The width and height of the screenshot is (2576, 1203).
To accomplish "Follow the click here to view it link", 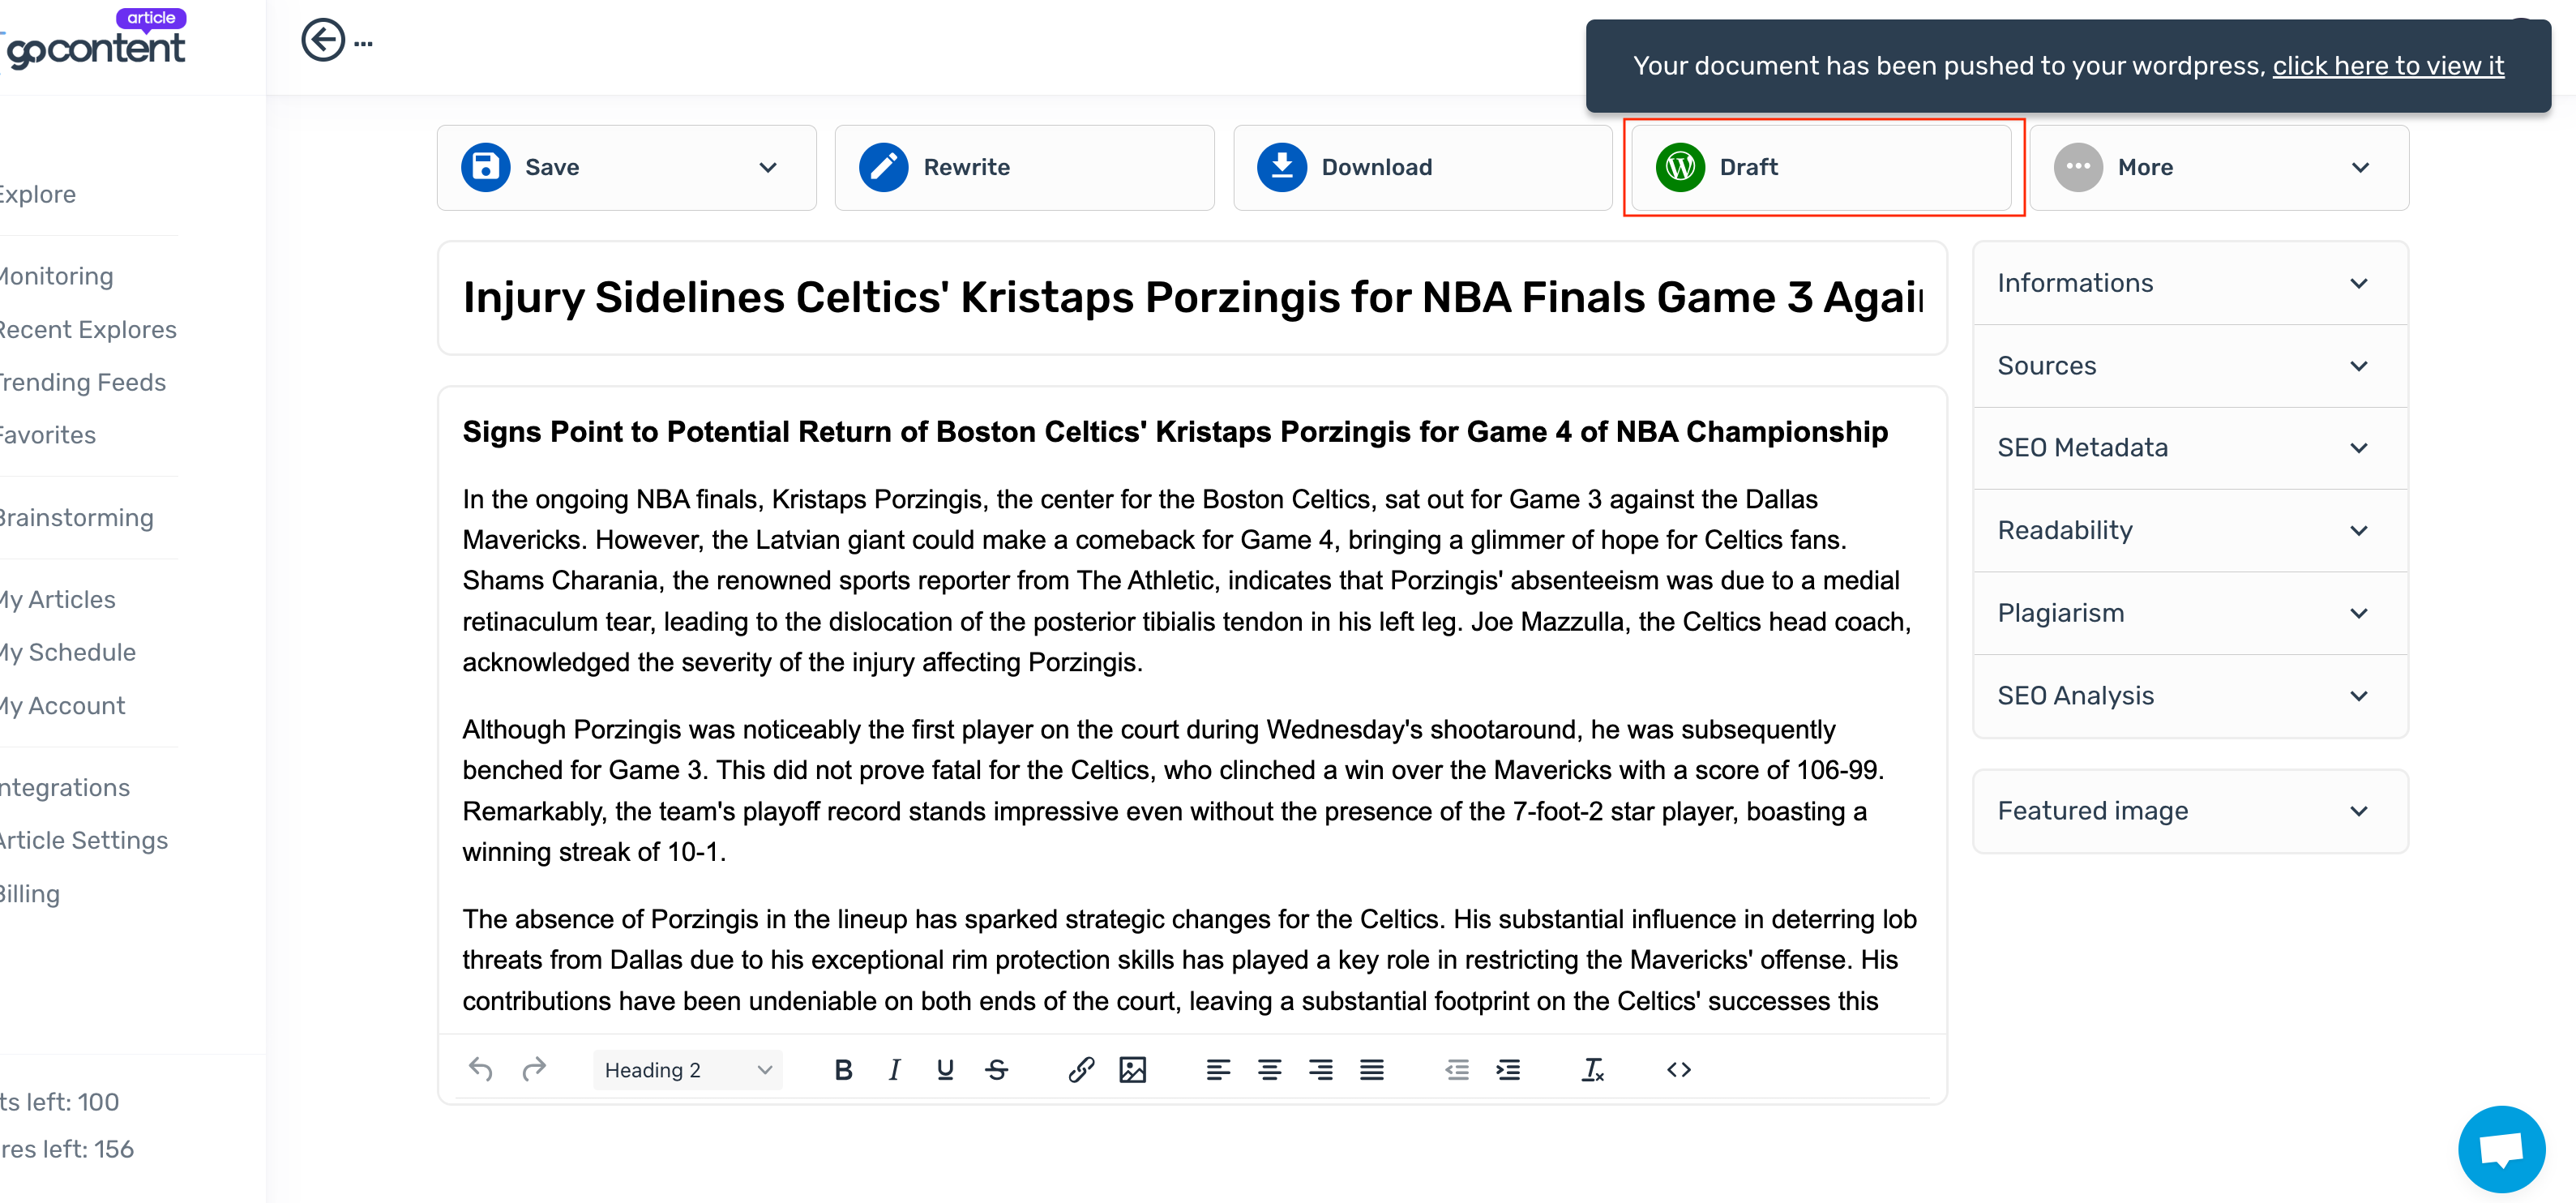I will [2387, 66].
